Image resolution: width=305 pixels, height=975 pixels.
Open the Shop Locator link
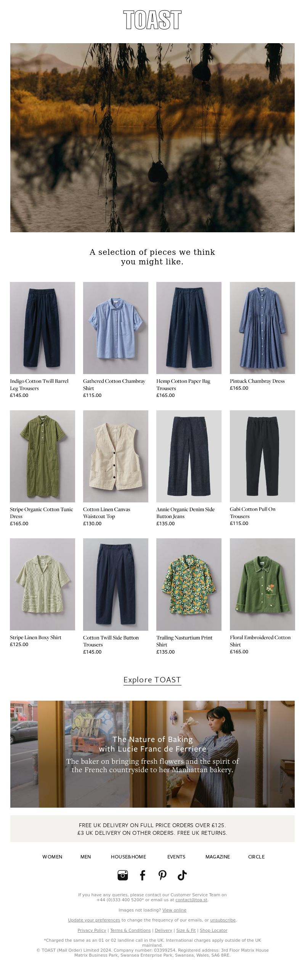[x=213, y=930]
